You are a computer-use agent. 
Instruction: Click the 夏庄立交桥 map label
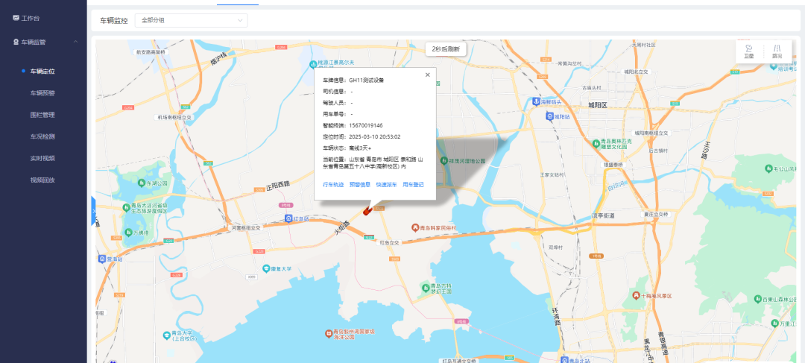[655, 214]
